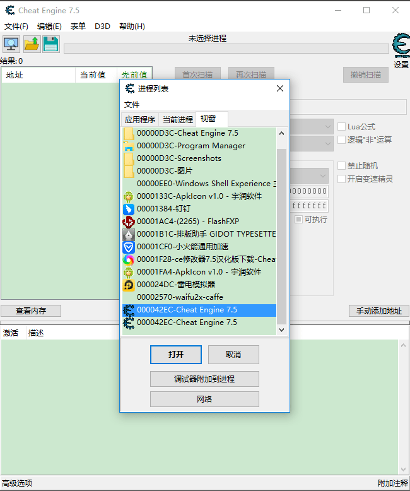Click the 小火箭通用加速 shield icon
The width and height of the screenshot is (410, 491).
[128, 247]
